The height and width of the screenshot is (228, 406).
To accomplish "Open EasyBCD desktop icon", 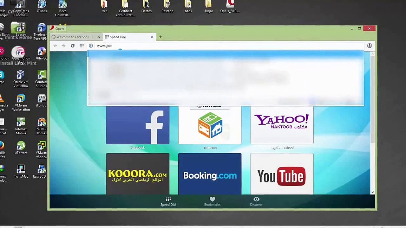I will (x=40, y=172).
